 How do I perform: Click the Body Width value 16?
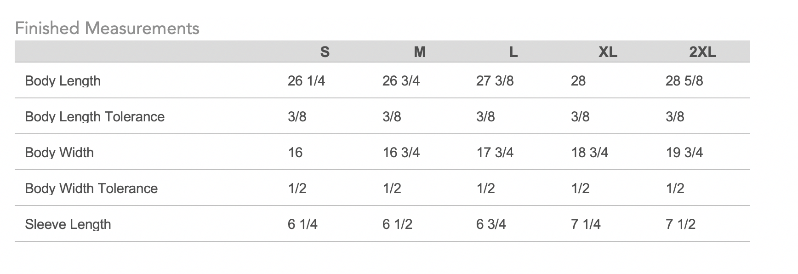pos(295,153)
